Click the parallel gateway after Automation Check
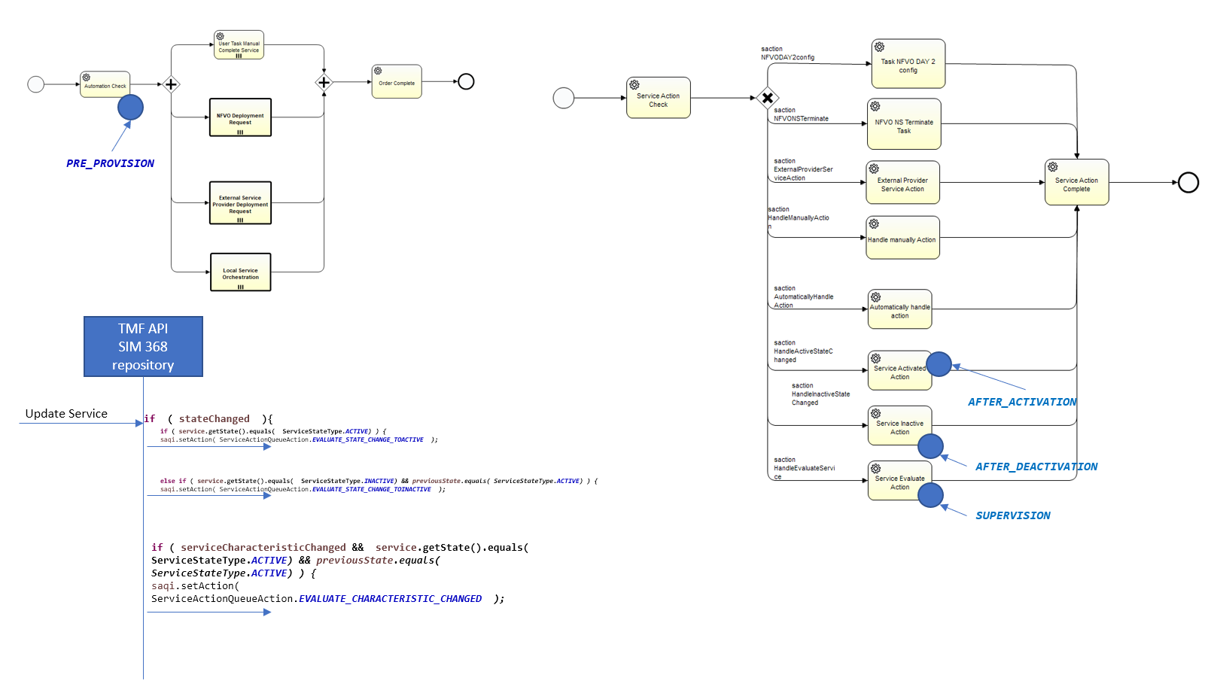The width and height of the screenshot is (1211, 690). pyautogui.click(x=171, y=84)
